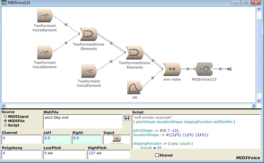The height and width of the screenshot is (163, 264).
Task: Click inside the Script text editor
Action: point(196,132)
